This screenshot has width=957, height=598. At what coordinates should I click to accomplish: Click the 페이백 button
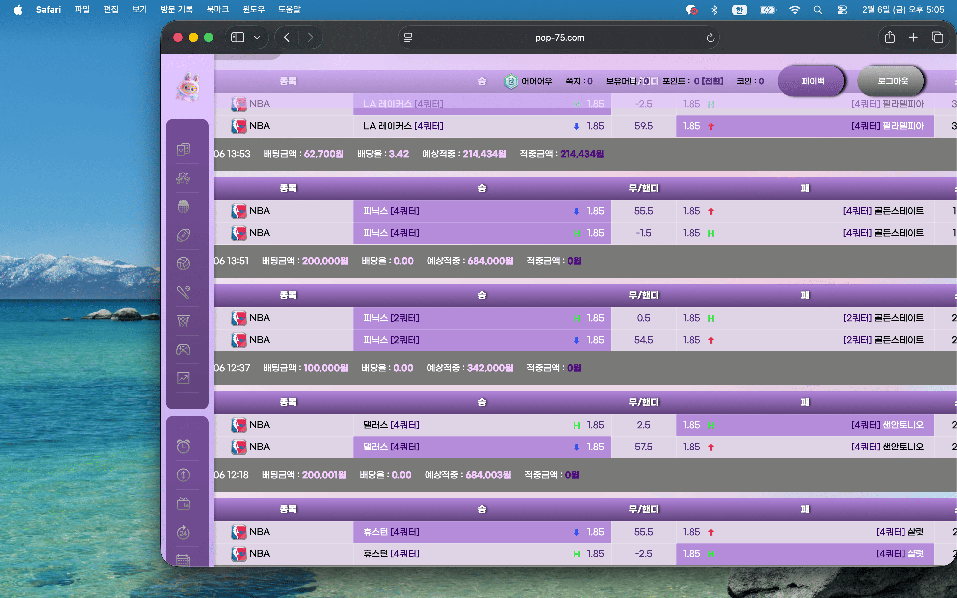[811, 81]
